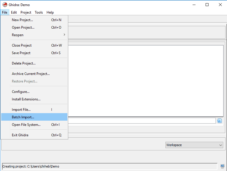The width and height of the screenshot is (227, 171).
Task: Open the Help menu
Action: click(x=50, y=12)
